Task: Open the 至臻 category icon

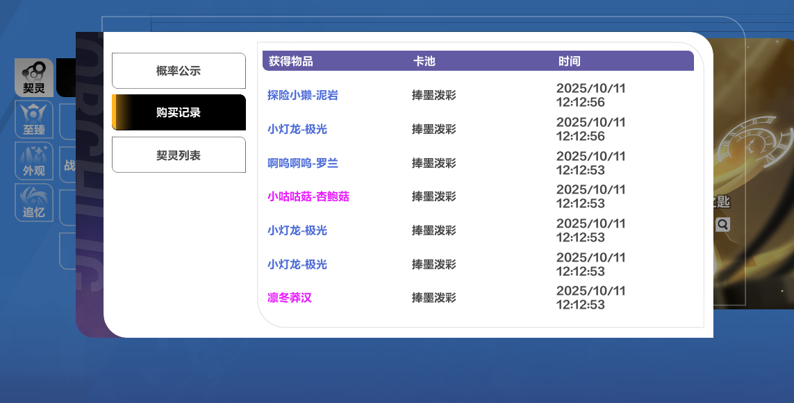Action: click(33, 119)
